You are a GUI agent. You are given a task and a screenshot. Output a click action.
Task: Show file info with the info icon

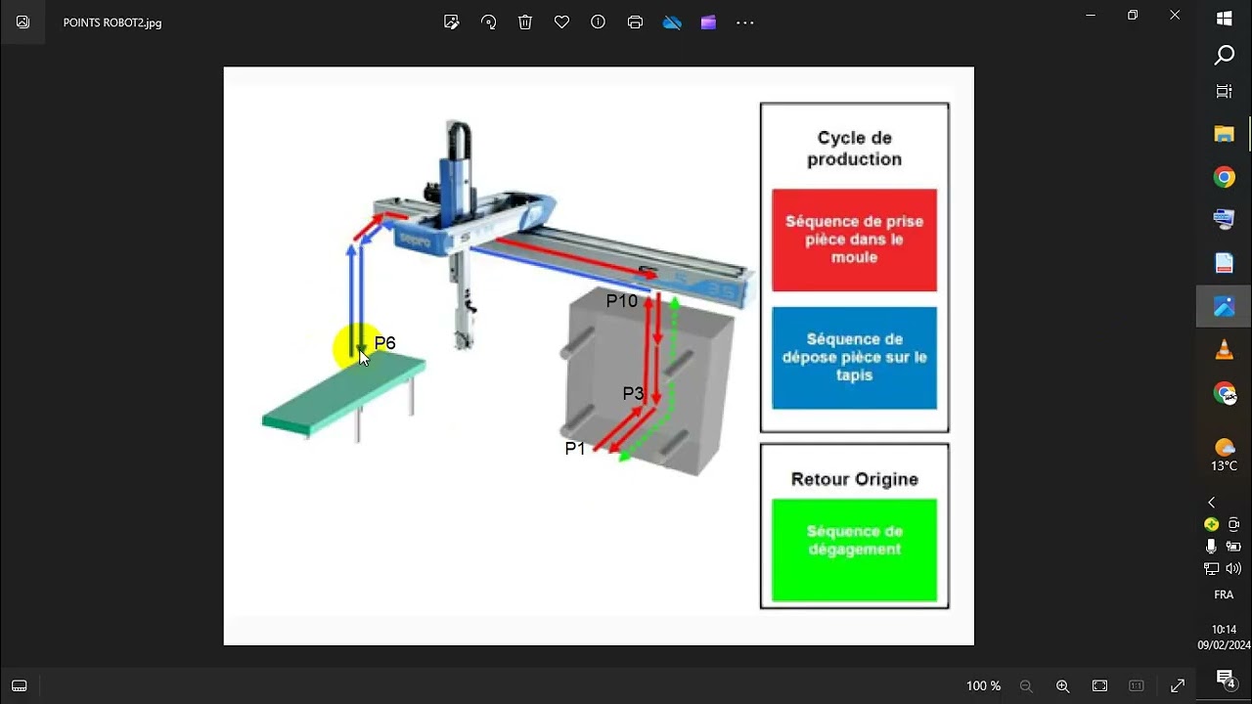[x=598, y=22]
